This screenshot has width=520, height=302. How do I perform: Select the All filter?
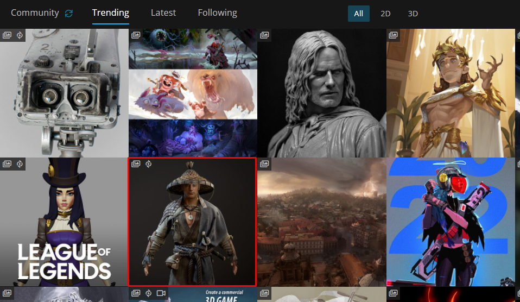point(358,14)
